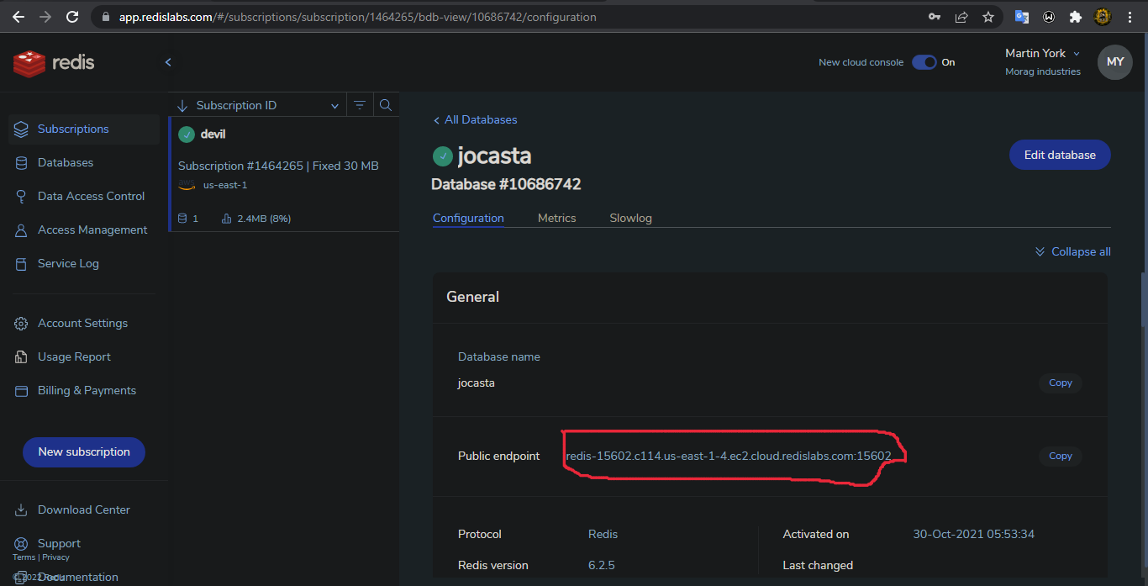1148x586 pixels.
Task: Go back to All Databases
Action: [475, 119]
